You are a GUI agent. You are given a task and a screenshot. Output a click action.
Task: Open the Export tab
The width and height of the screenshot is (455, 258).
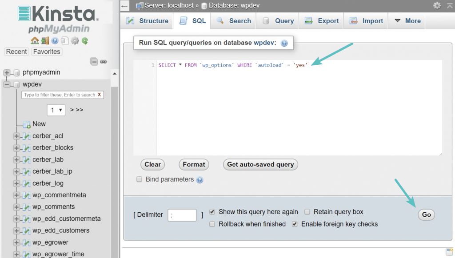click(x=323, y=21)
